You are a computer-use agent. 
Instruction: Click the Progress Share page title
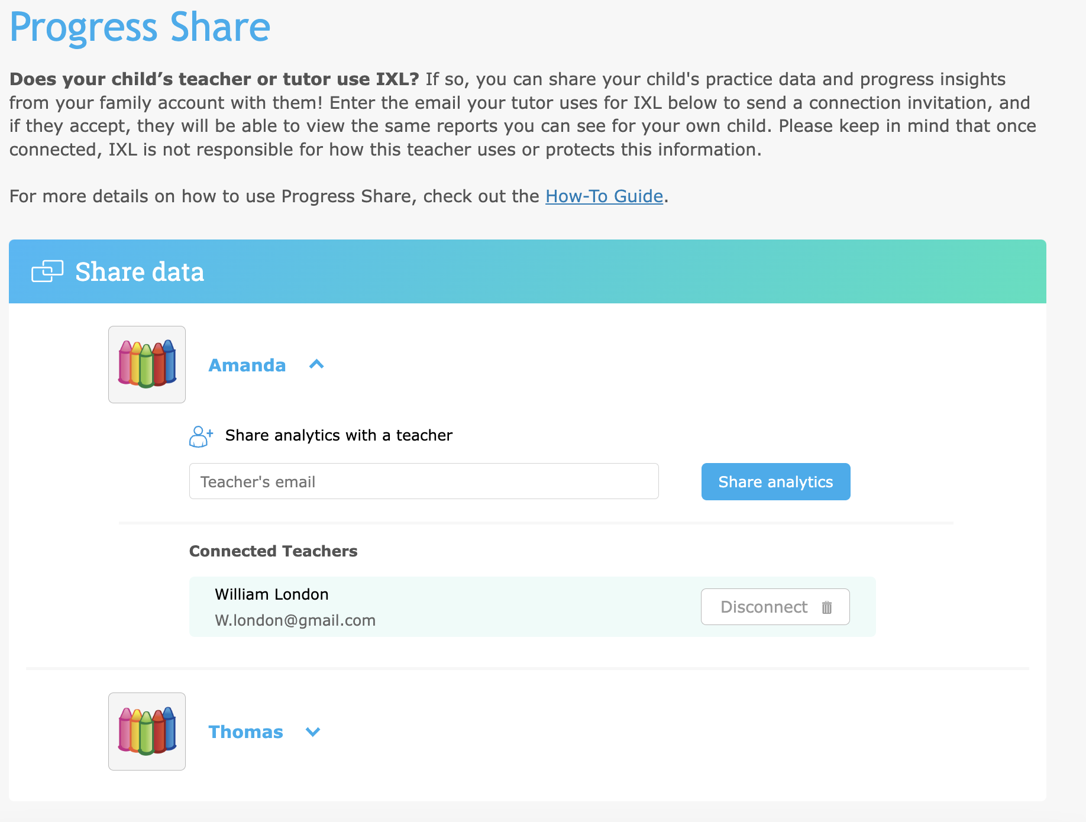point(140,26)
